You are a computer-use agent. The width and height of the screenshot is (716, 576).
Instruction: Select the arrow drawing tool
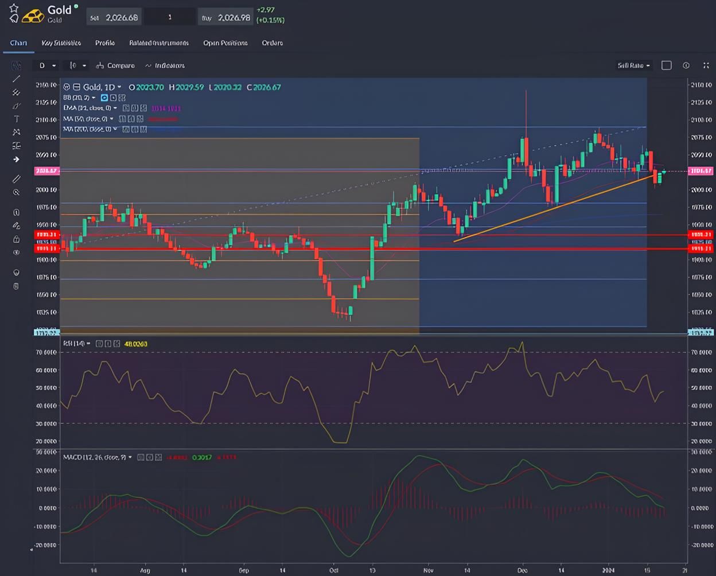point(16,159)
